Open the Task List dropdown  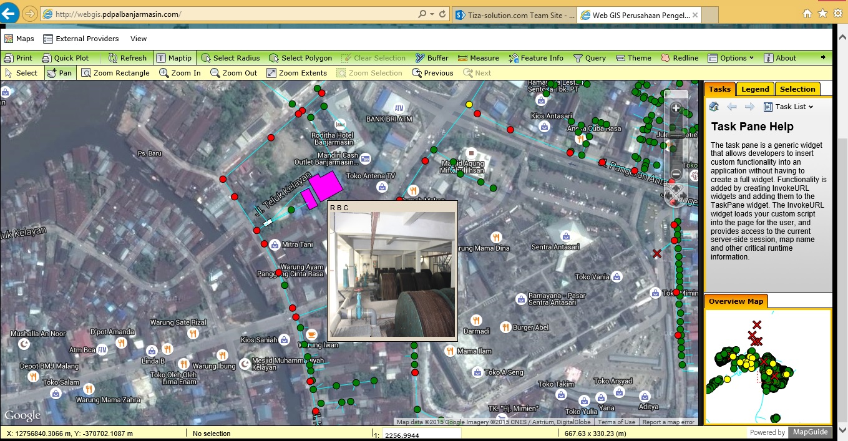coord(789,107)
